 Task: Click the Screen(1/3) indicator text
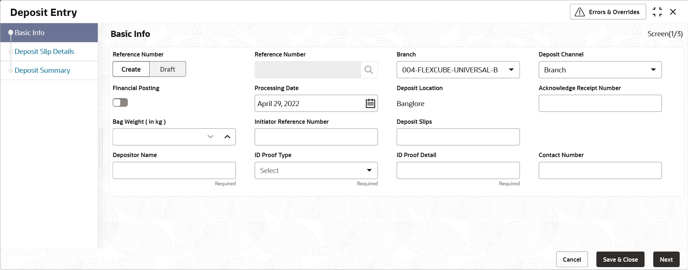pyautogui.click(x=665, y=34)
